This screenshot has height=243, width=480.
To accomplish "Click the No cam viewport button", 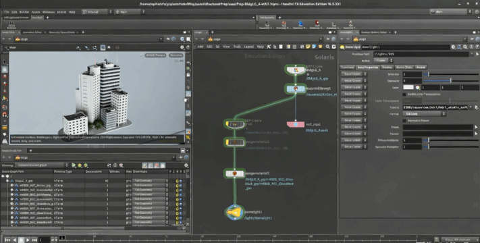I will pyautogui.click(x=176, y=55).
